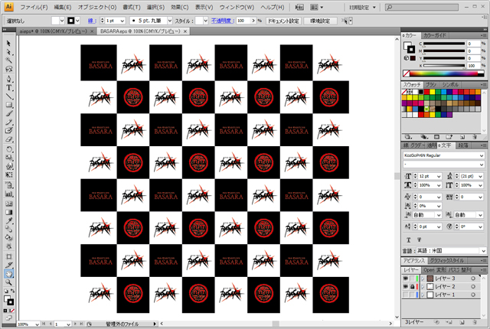490x329 pixels.
Task: Select the Eyedropper tool
Action: (x=8, y=220)
